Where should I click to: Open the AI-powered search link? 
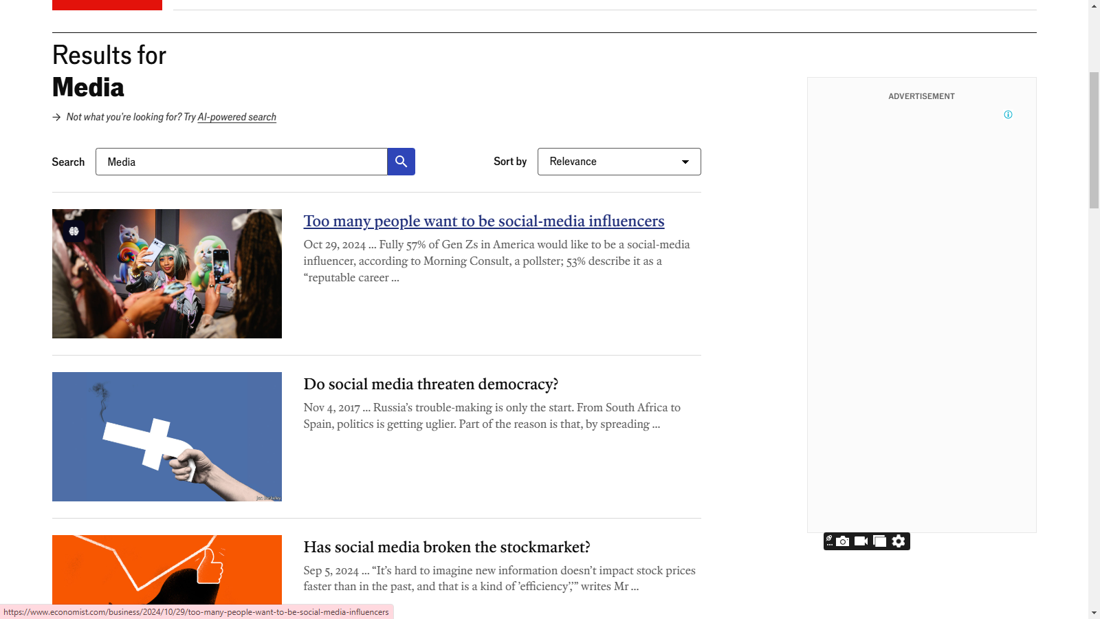[x=236, y=117]
